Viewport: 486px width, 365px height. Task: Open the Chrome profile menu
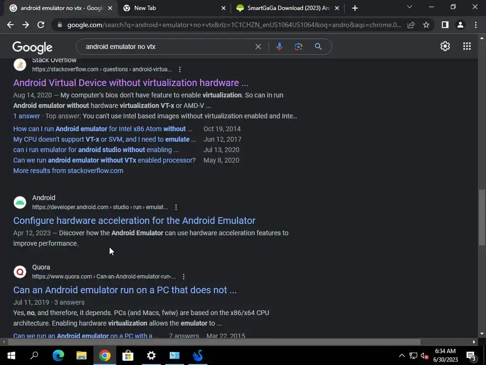[460, 25]
